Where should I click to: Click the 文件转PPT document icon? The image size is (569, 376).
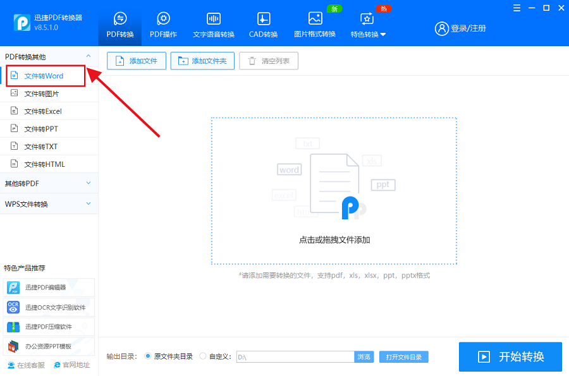[x=14, y=128]
